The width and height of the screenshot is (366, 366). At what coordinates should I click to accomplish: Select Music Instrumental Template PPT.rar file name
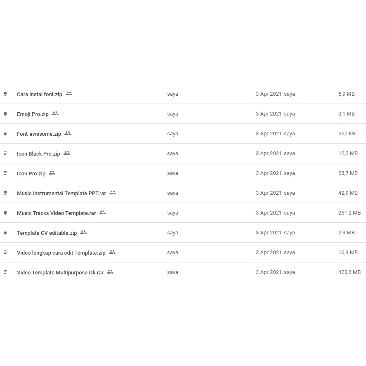tap(61, 193)
